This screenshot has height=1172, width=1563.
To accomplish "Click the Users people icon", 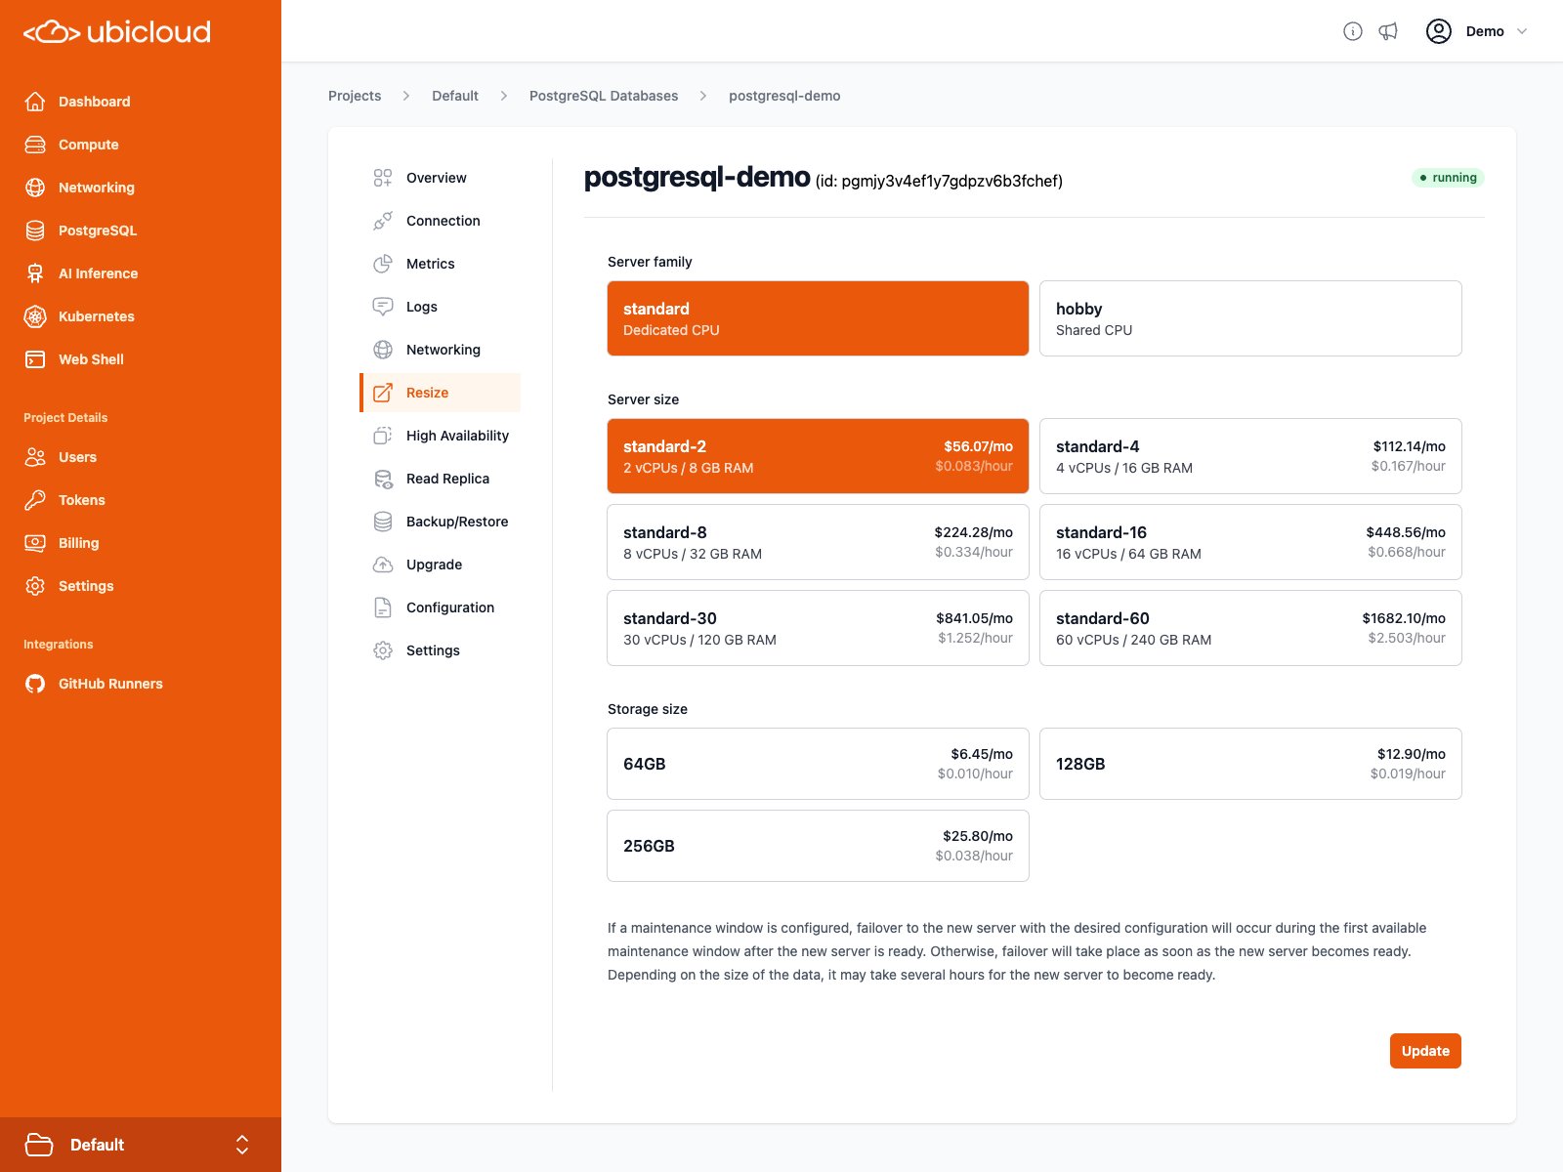I will pyautogui.click(x=35, y=457).
